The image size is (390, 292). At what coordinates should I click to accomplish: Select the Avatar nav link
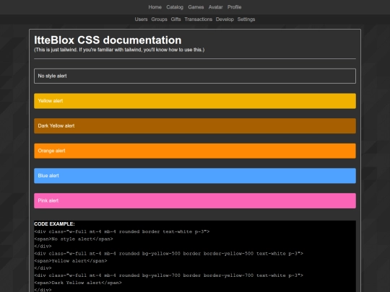click(215, 7)
